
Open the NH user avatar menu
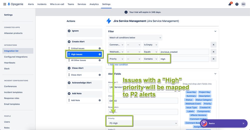click(243, 4)
